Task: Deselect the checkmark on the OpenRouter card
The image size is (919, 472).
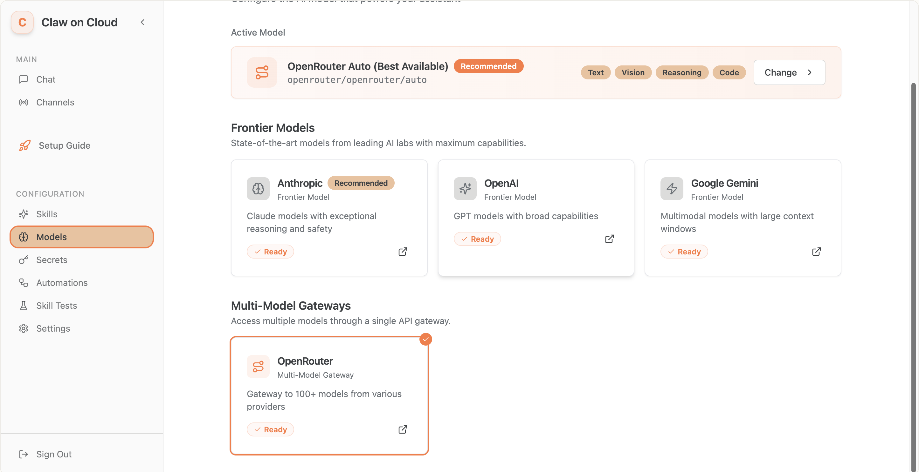Action: (x=425, y=339)
